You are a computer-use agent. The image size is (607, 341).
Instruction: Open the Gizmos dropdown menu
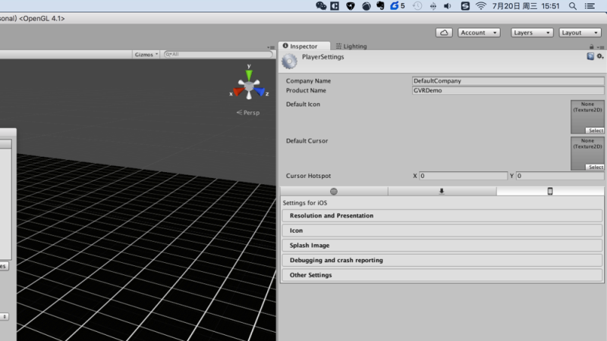[146, 55]
